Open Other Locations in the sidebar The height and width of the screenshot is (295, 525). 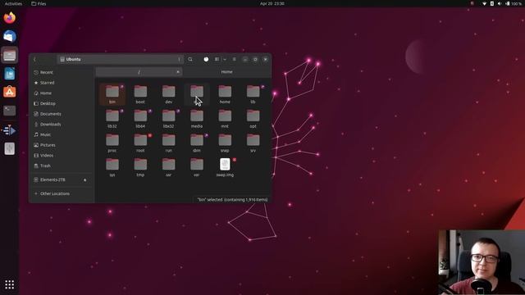tap(62, 193)
